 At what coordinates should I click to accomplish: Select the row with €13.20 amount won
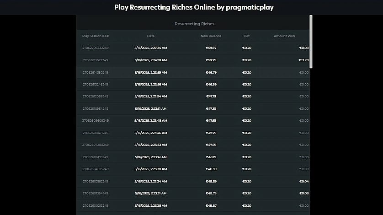pyautogui.click(x=193, y=60)
